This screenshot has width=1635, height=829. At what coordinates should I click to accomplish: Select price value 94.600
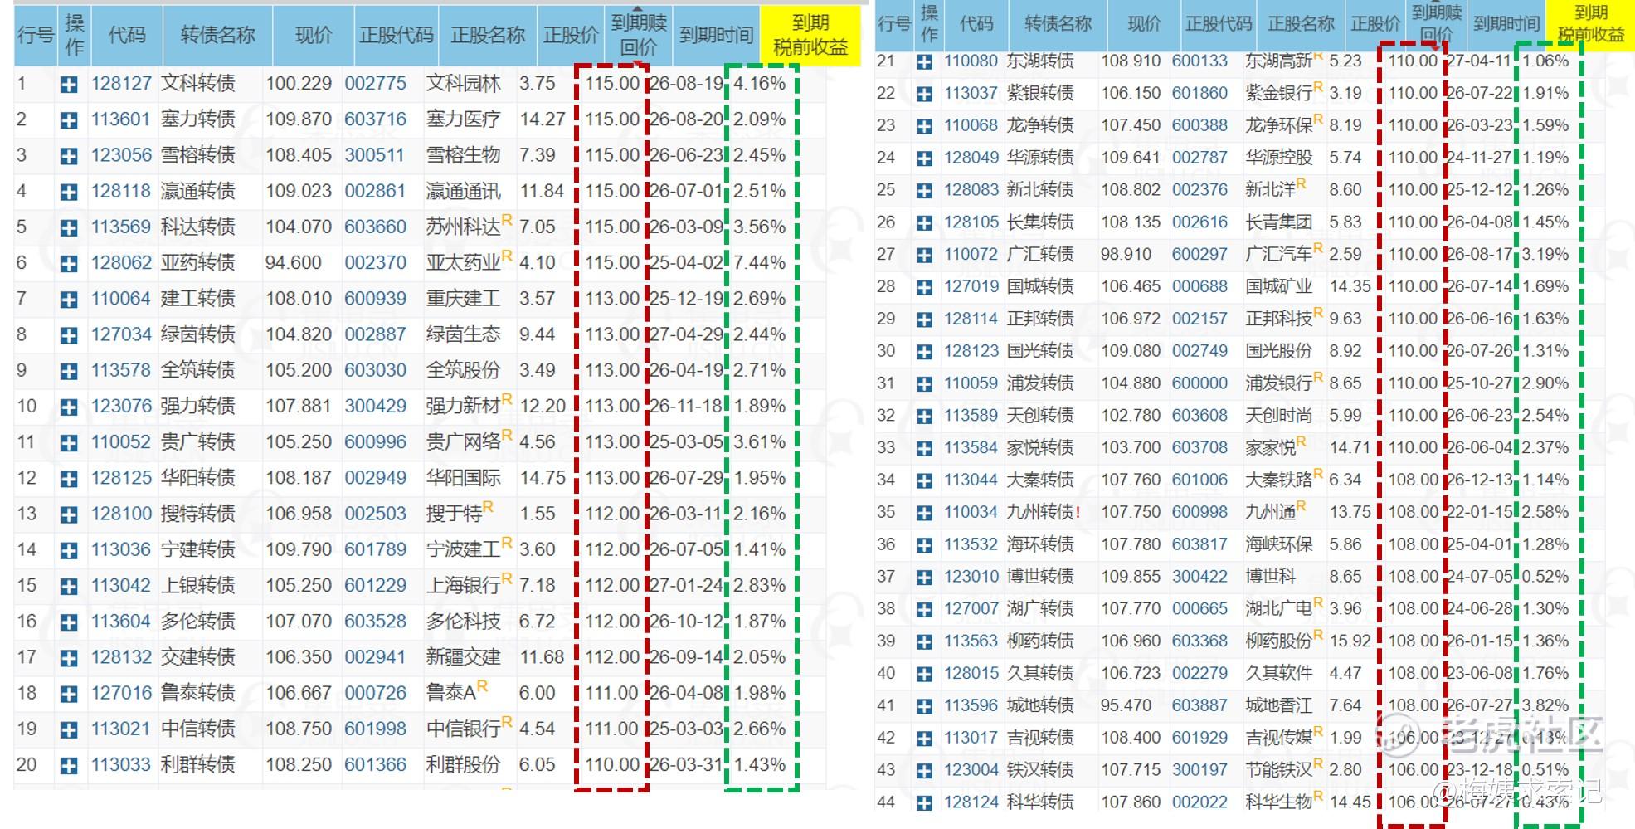[x=294, y=263]
